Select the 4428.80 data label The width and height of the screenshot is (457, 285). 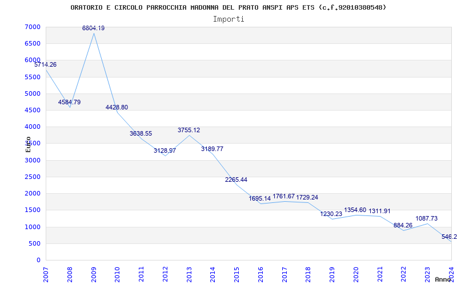coord(117,107)
